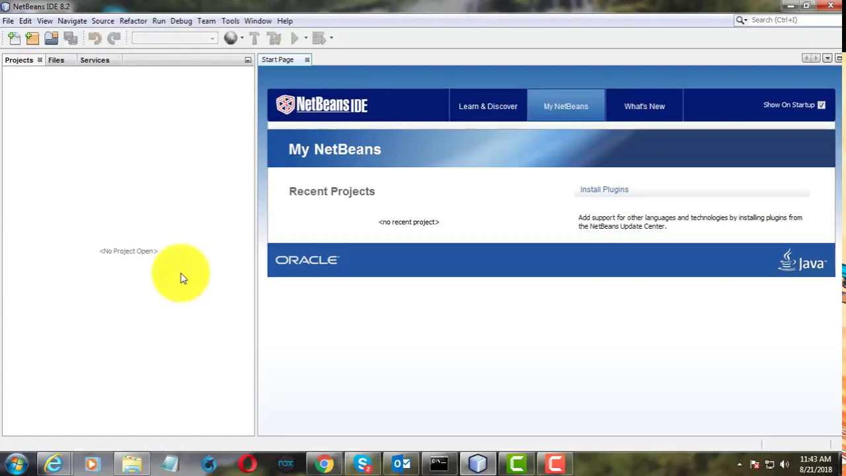The image size is (846, 476).
Task: Click the Build Project hammer icon
Action: (254, 38)
